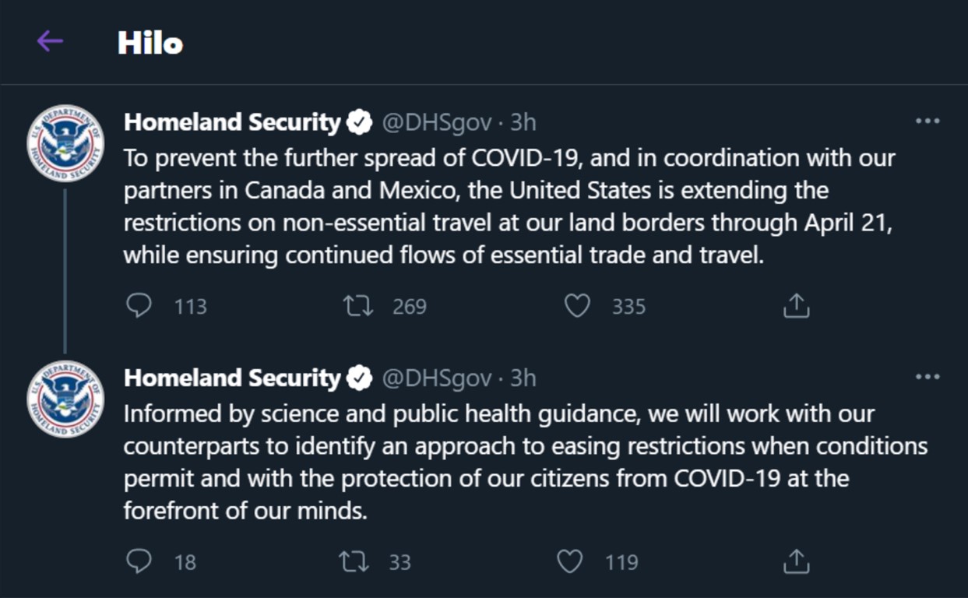Open the second tweet's 3h timestamp
Image resolution: width=968 pixels, height=598 pixels.
(x=523, y=378)
